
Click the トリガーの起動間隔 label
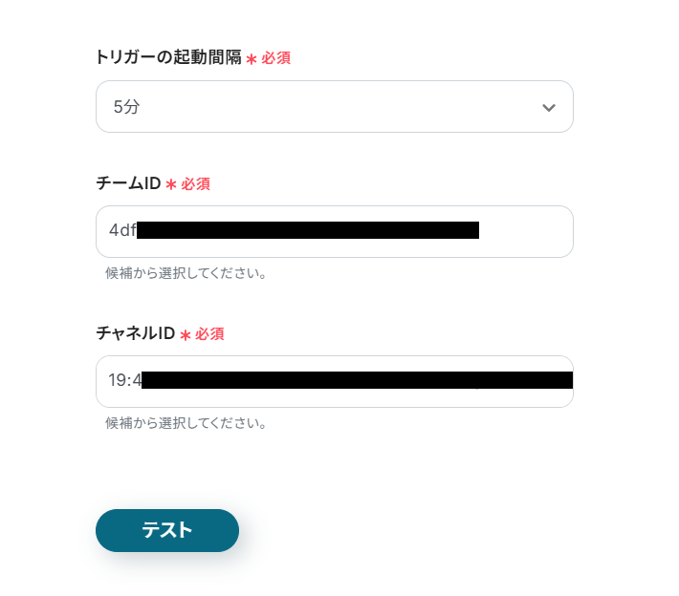tap(167, 57)
